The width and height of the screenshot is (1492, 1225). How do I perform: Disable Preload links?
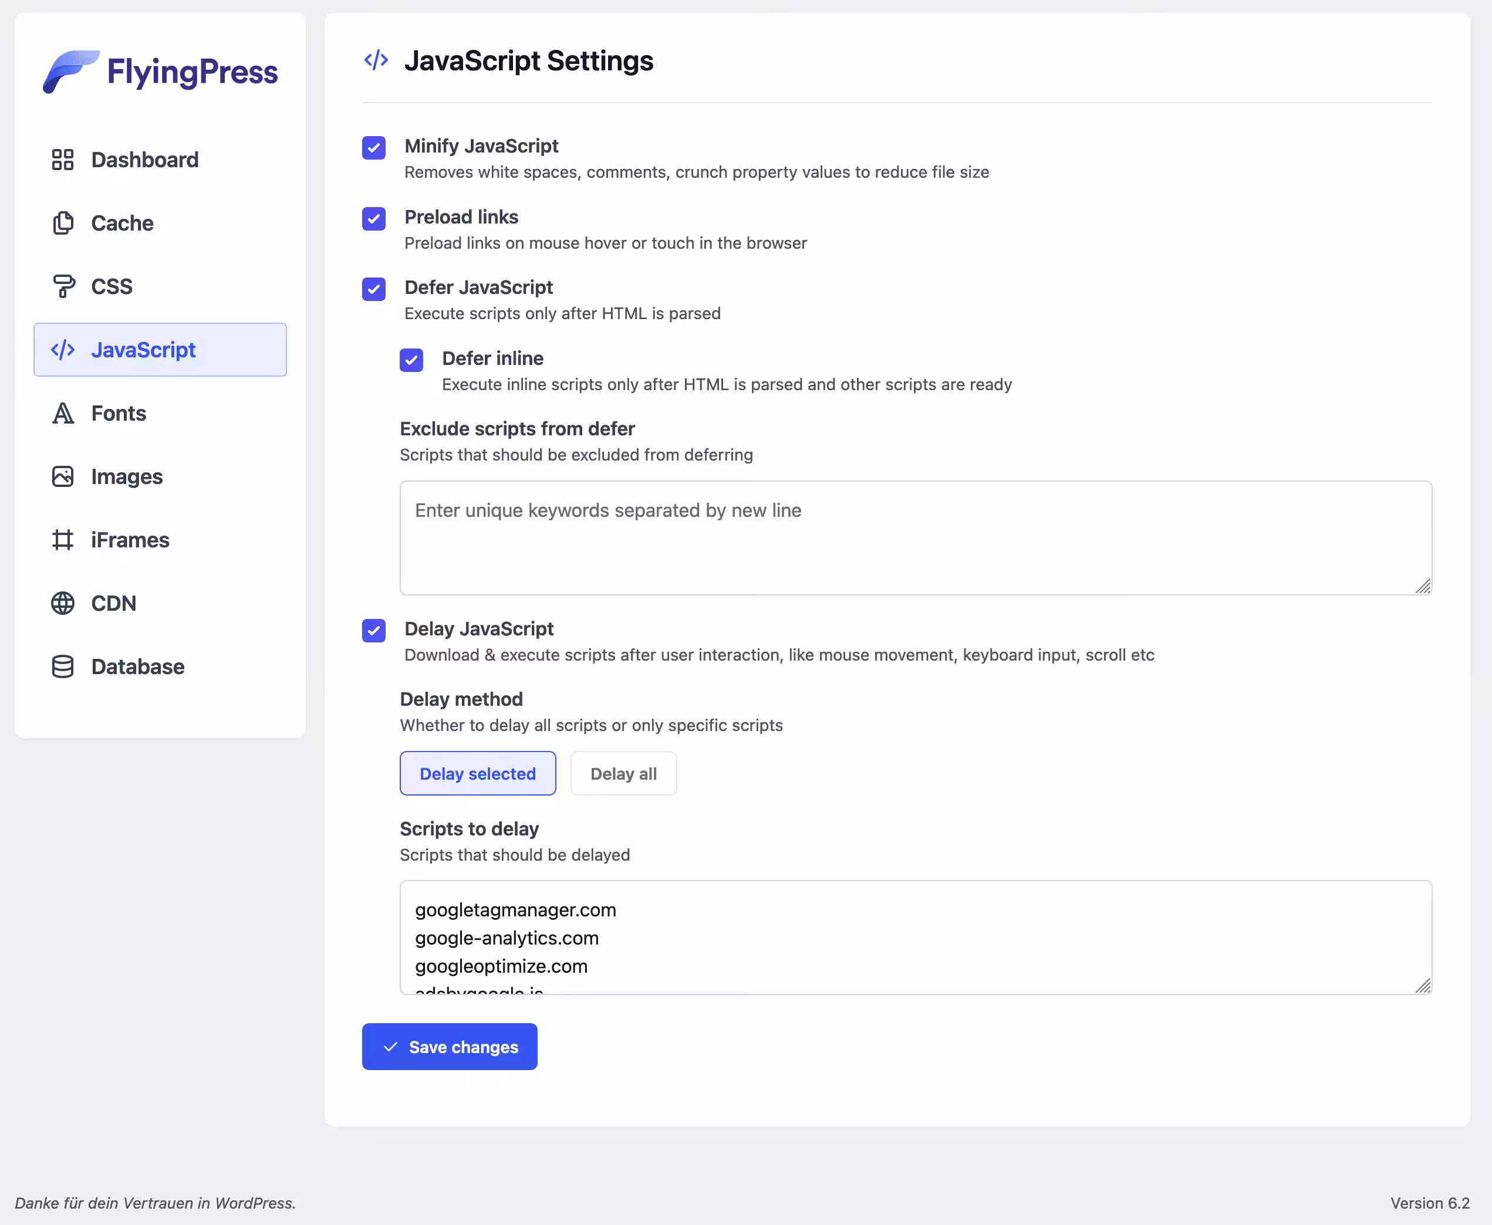pos(373,219)
